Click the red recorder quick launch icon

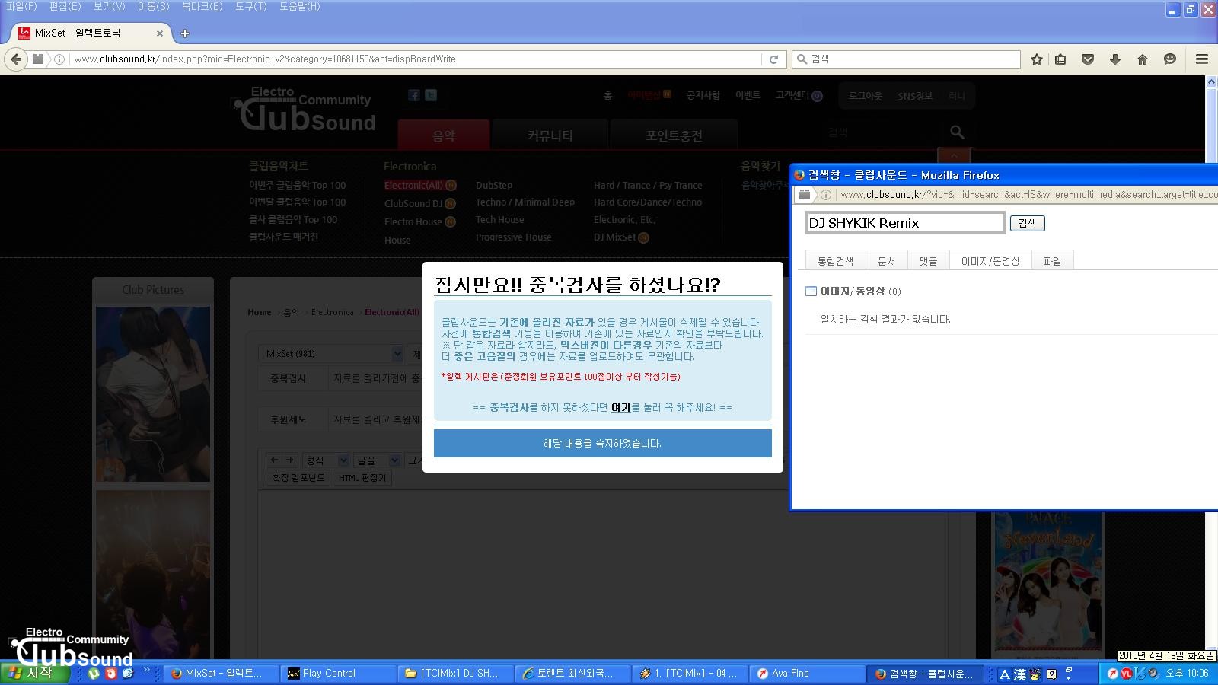coord(110,674)
